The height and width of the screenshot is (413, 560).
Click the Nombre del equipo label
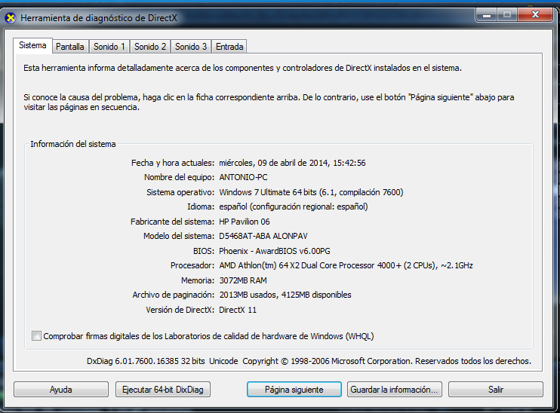point(180,177)
